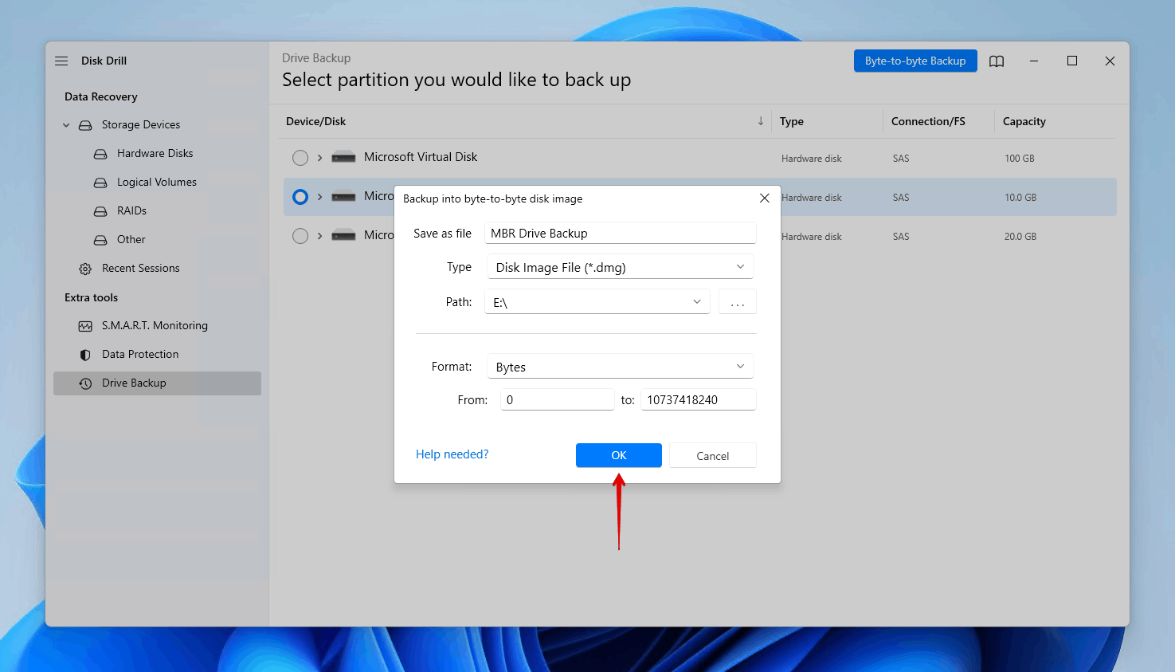1175x672 pixels.
Task: Confirm backup with OK button
Action: tap(619, 455)
